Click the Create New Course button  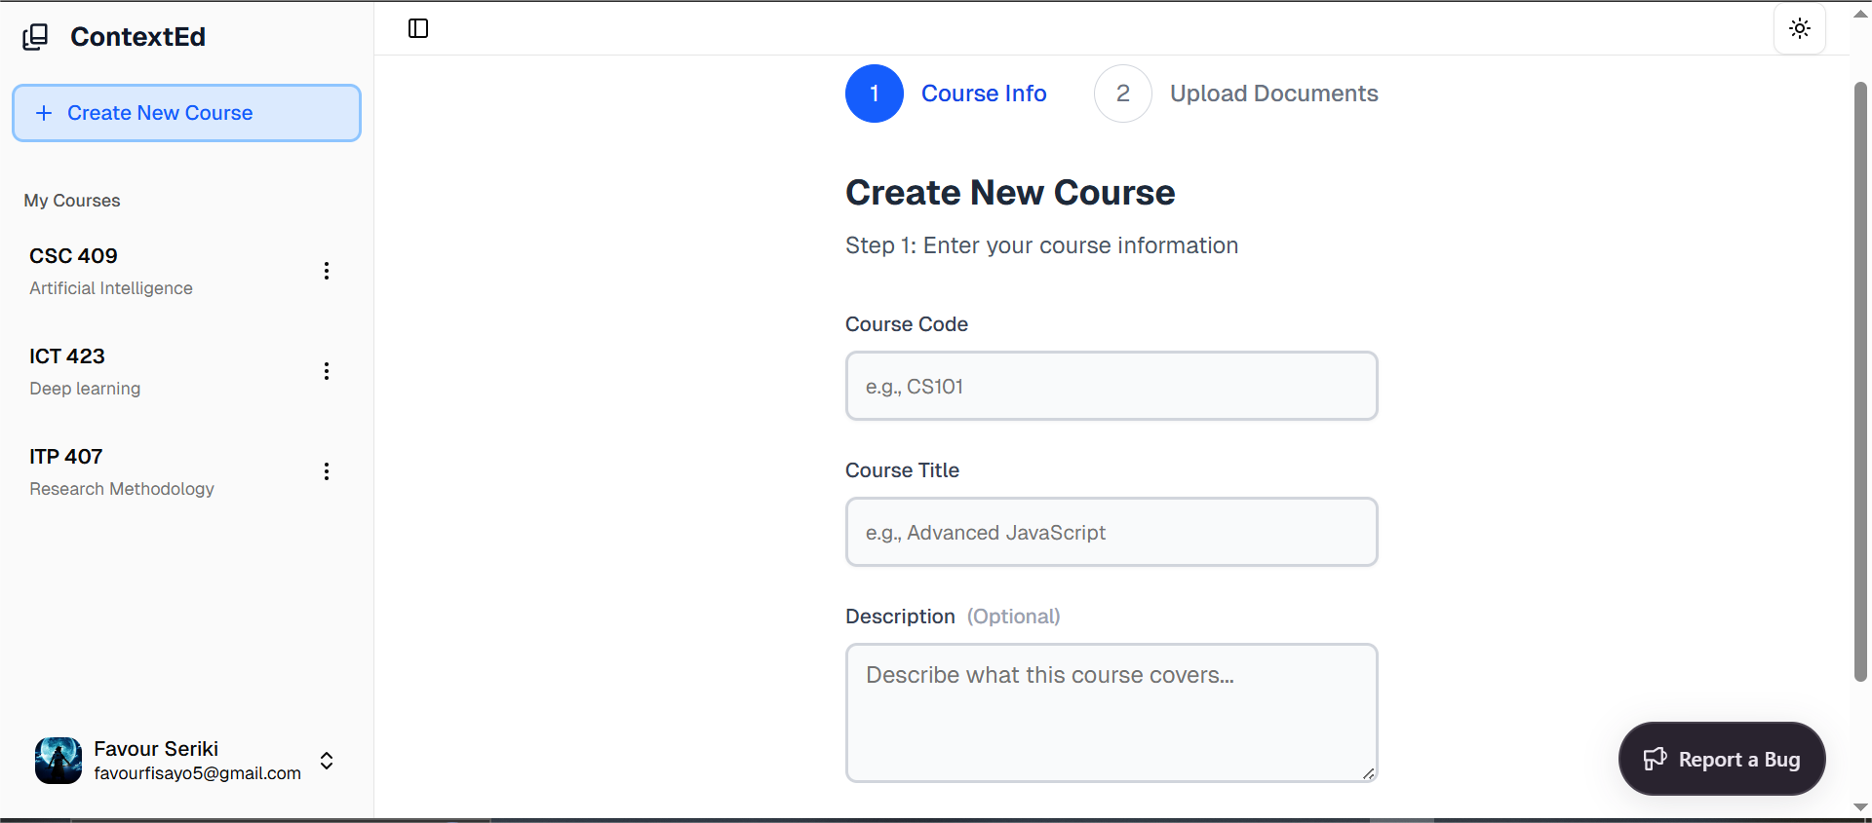186,113
